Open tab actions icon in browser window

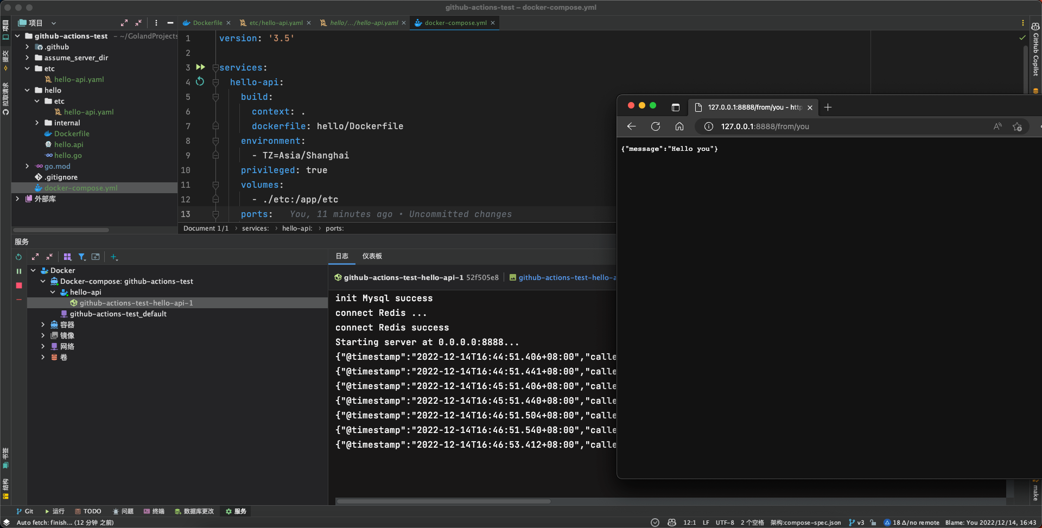pos(676,107)
